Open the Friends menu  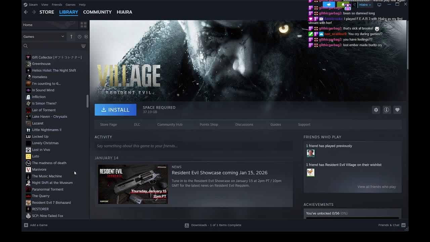(57, 5)
